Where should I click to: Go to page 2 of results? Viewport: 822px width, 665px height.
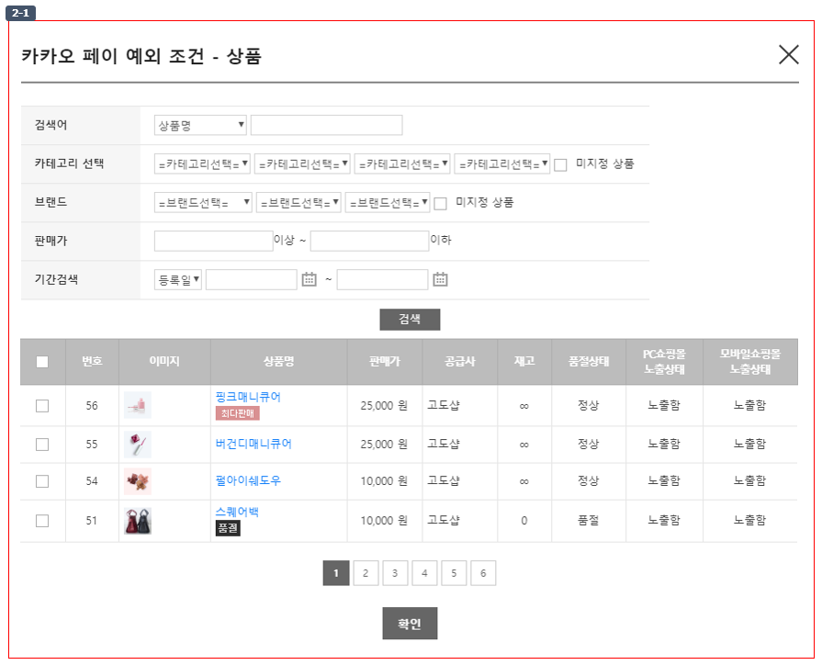[x=366, y=573]
